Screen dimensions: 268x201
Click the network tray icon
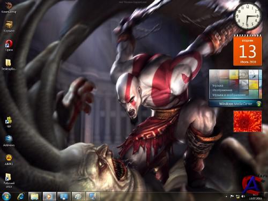(x=237, y=197)
